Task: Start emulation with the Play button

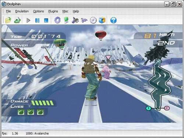Action: [x=28, y=20]
